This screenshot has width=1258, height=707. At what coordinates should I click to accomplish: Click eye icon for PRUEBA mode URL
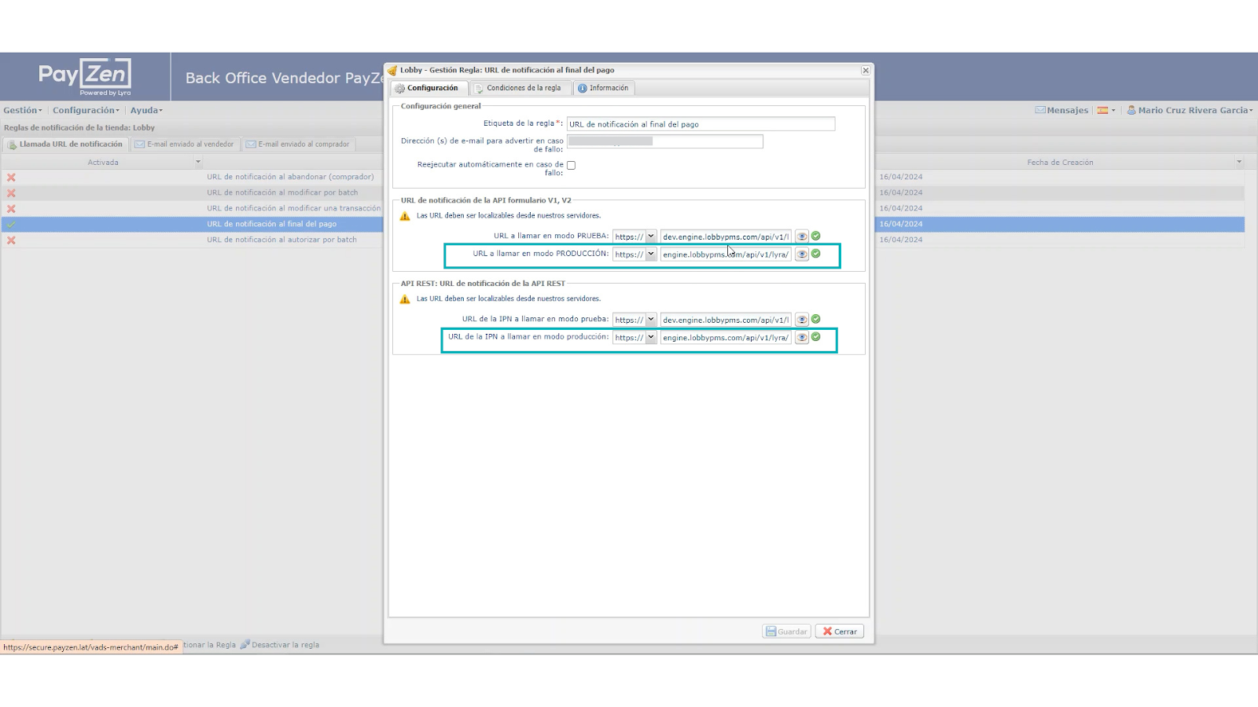801,236
